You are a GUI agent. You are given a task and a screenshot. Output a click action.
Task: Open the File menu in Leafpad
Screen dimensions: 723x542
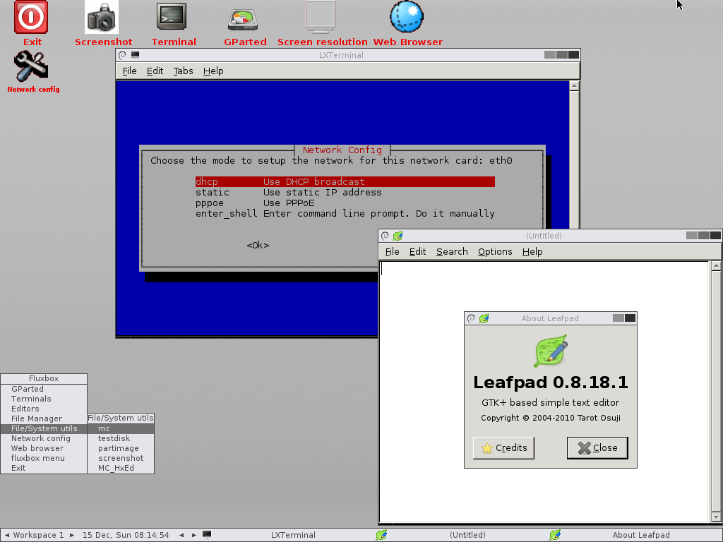coord(392,252)
